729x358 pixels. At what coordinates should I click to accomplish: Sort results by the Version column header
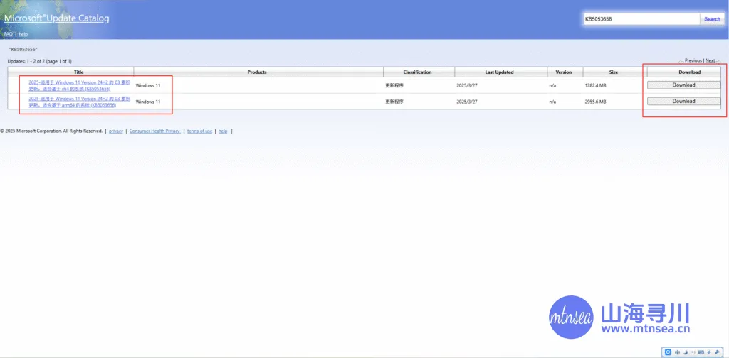pyautogui.click(x=563, y=72)
